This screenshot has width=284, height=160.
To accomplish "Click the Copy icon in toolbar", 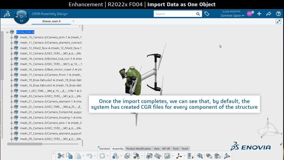I will click(x=69, y=156).
